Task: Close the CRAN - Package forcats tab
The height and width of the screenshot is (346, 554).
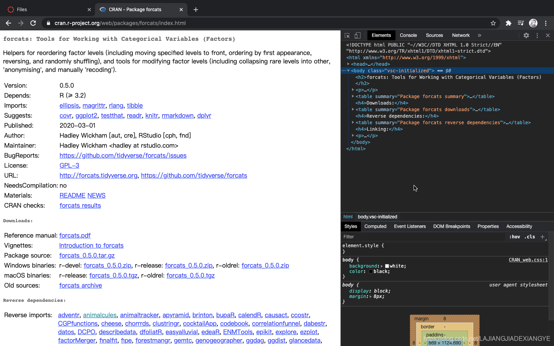Action: (x=181, y=10)
